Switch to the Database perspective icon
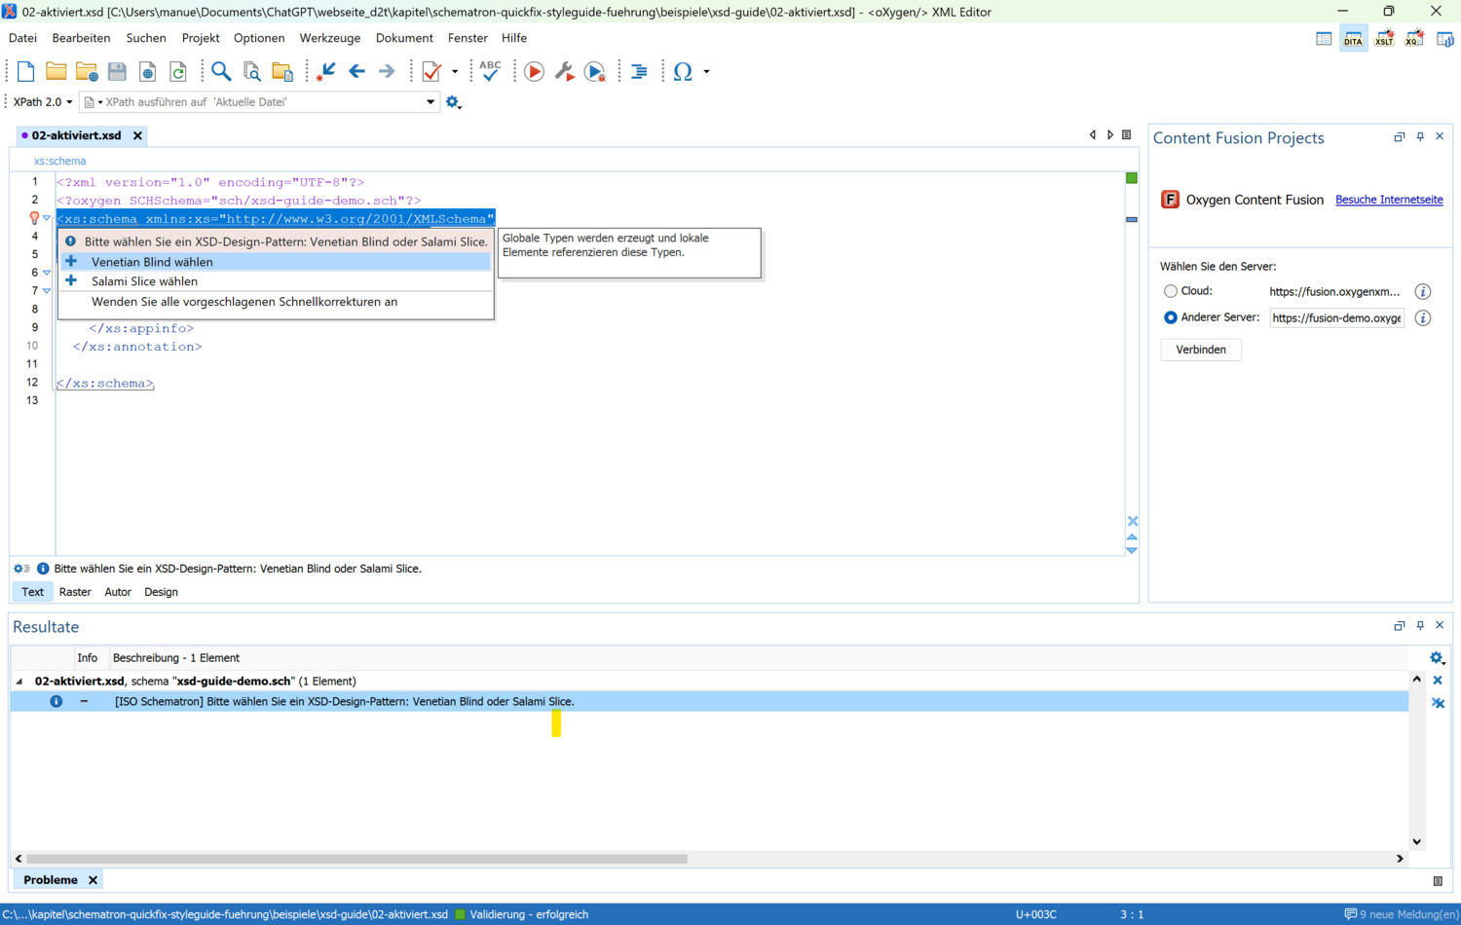The width and height of the screenshot is (1461, 925). 1445,39
